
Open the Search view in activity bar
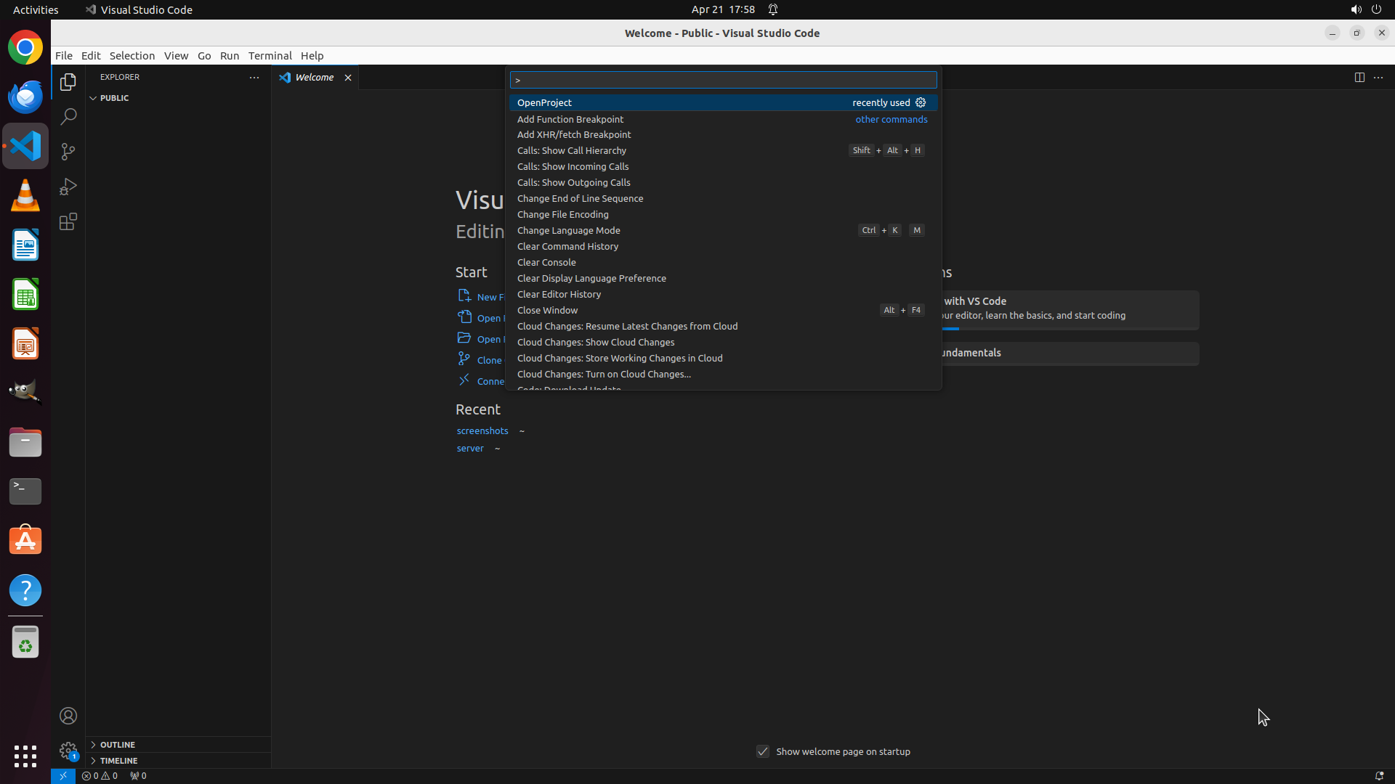click(x=68, y=117)
